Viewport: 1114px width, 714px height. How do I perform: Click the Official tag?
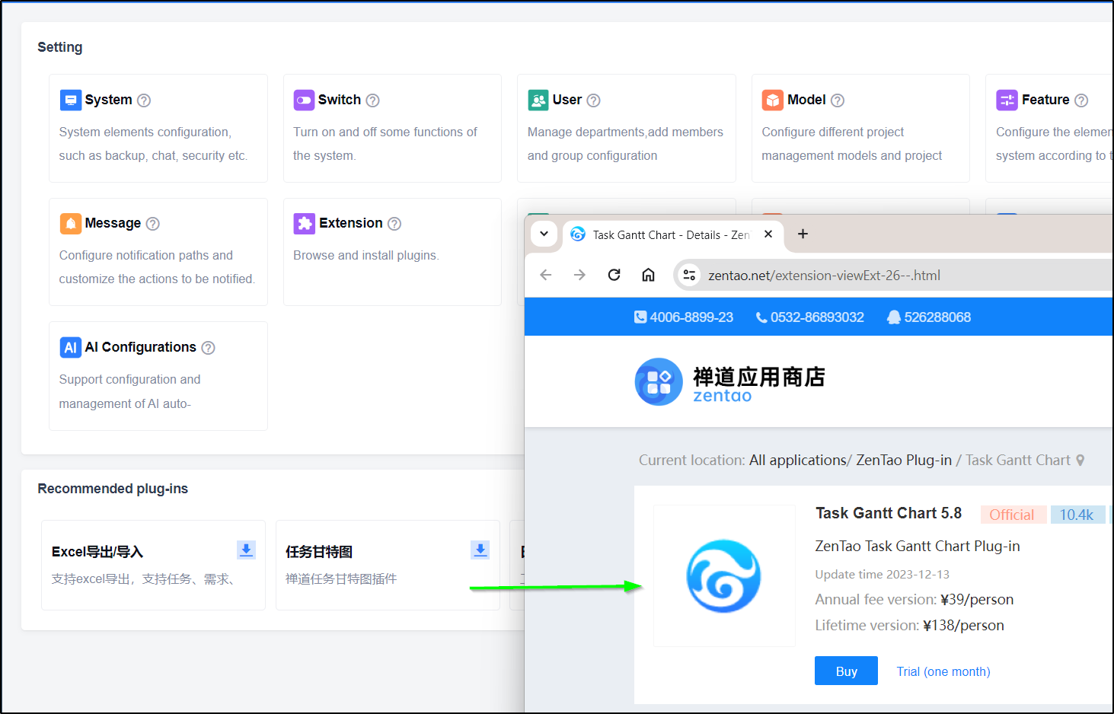[x=1012, y=515]
